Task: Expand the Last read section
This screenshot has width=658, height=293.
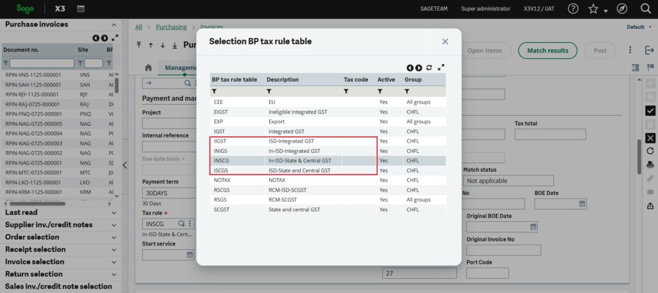Action: click(114, 213)
